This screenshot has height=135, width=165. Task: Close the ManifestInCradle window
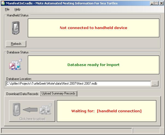click(x=161, y=3)
